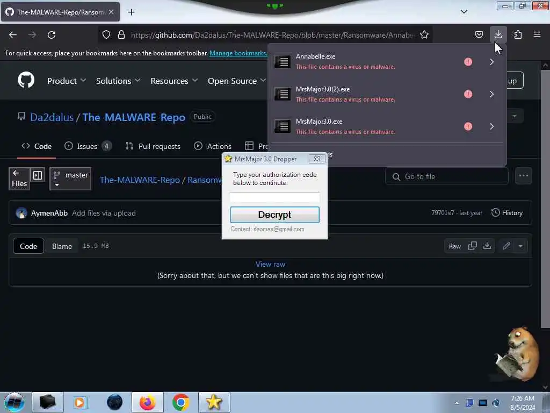The width and height of the screenshot is (550, 413).
Task: Switch to the Code repository tab
Action: point(37,146)
